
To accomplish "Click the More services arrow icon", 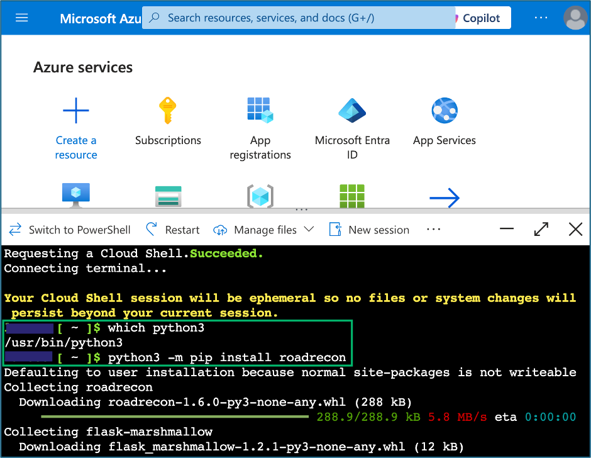I will pos(445,198).
